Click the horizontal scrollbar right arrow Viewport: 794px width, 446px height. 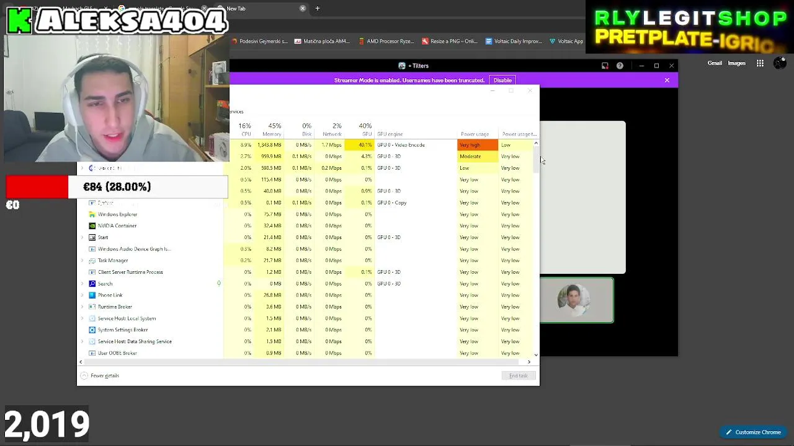pos(529,362)
